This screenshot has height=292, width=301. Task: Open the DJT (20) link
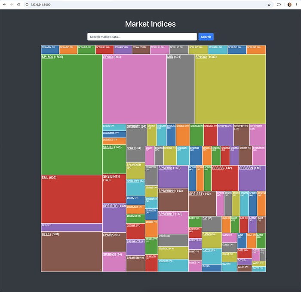click(240, 260)
